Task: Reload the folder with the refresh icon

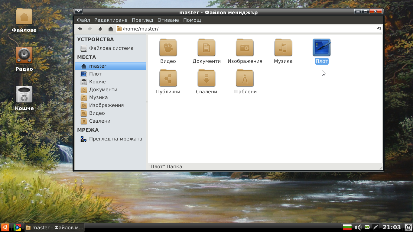Action: click(x=379, y=29)
